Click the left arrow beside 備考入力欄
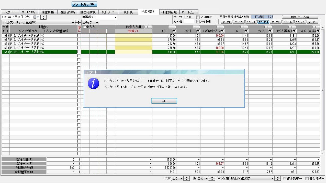This screenshot has width=326, height=183. [x=148, y=27]
